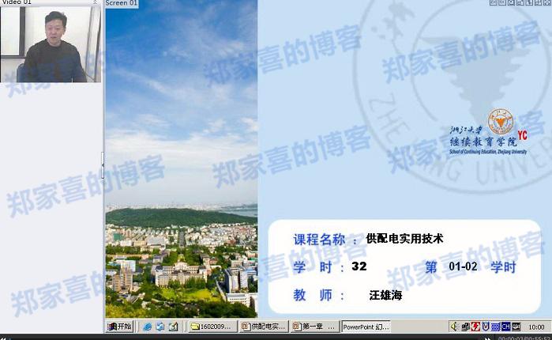552x340 pixels.
Task: Open the 开始 Start menu button
Action: click(119, 327)
